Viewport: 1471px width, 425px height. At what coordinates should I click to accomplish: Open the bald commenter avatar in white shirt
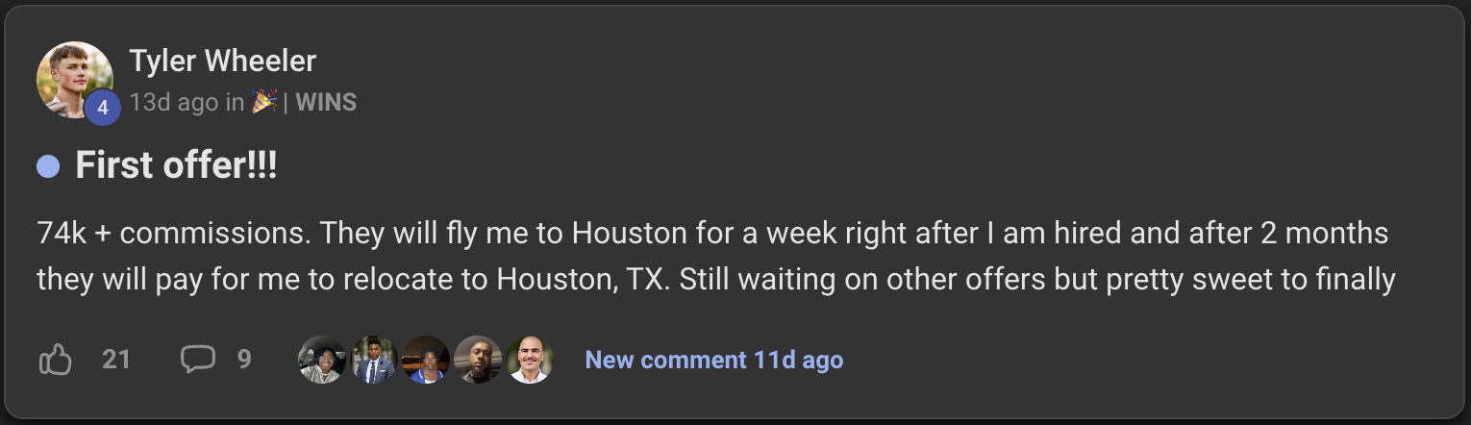pos(530,361)
